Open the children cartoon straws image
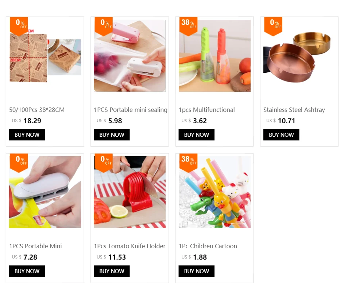 pos(214,192)
